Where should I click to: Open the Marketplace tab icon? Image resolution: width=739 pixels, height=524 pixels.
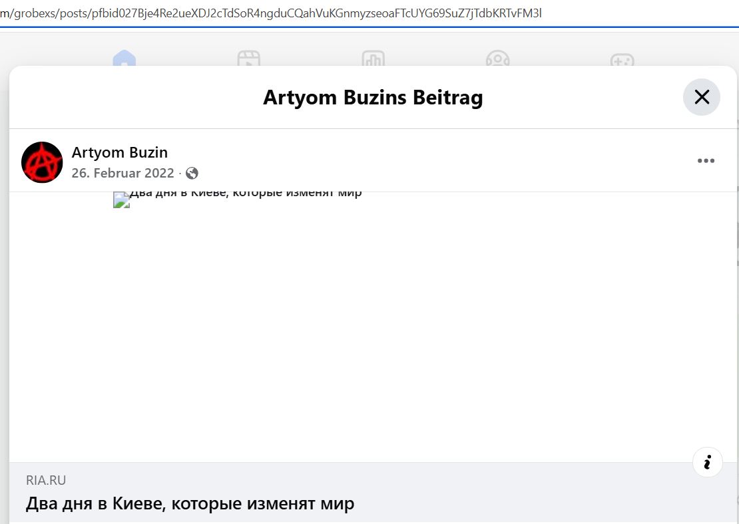tap(373, 59)
